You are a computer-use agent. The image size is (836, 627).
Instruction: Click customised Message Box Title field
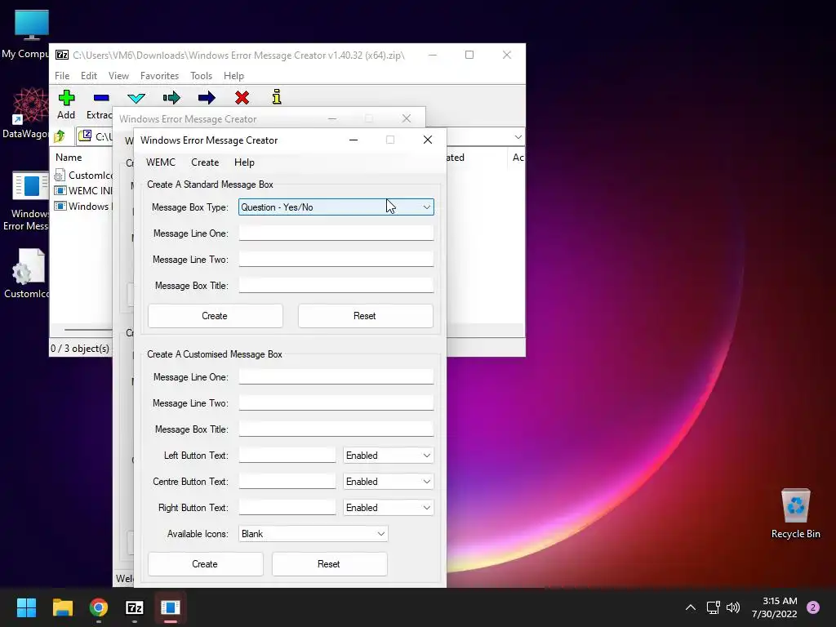336,429
